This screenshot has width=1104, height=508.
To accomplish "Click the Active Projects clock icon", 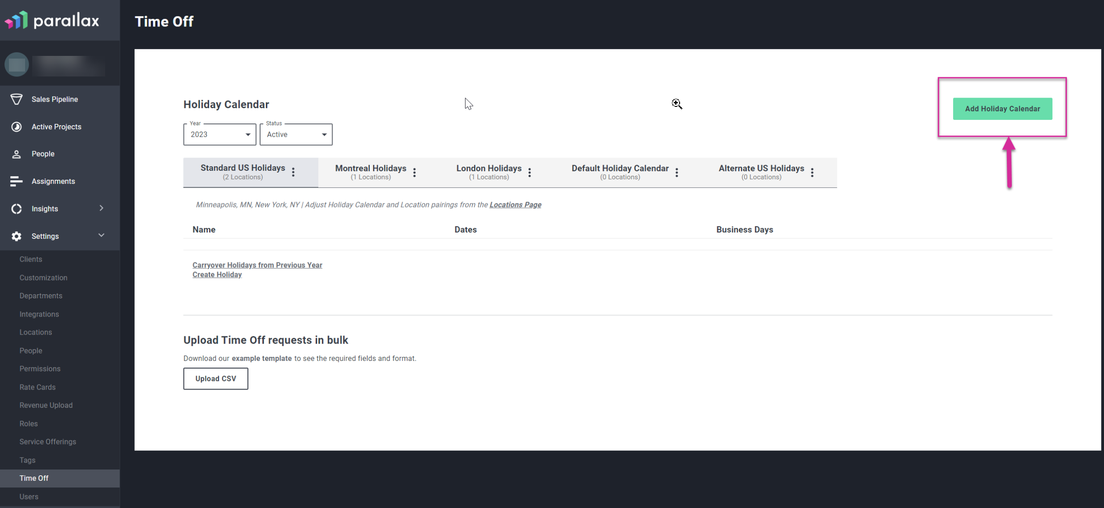I will point(17,127).
